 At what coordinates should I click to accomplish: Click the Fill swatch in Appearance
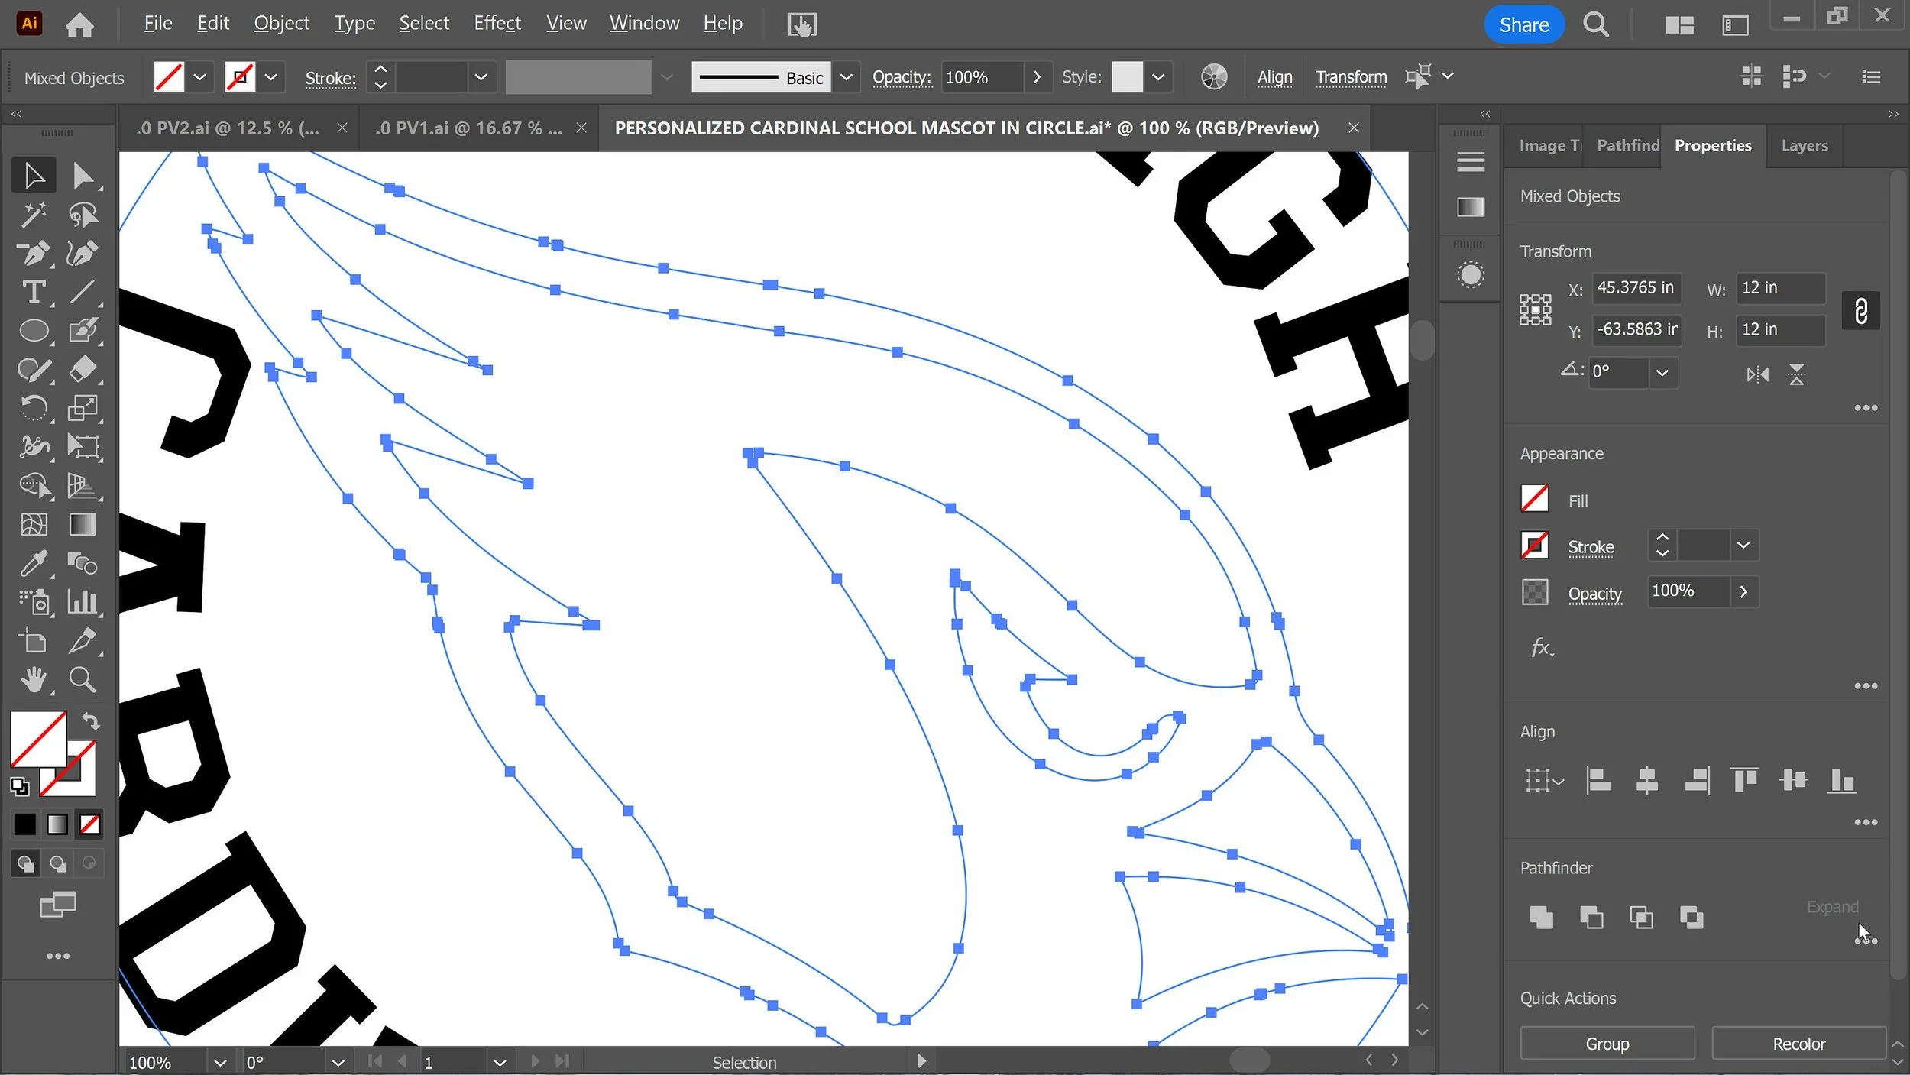pos(1534,500)
